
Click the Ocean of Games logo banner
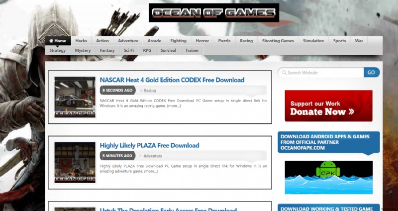[214, 13]
